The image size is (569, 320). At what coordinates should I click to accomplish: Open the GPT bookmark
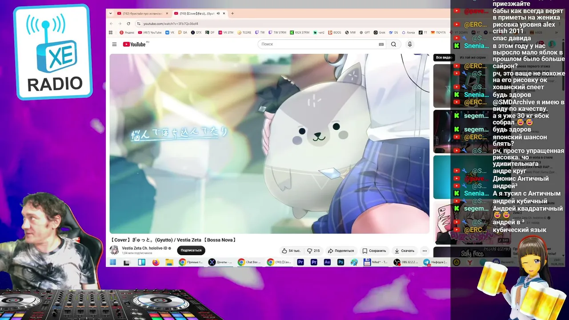(365, 32)
